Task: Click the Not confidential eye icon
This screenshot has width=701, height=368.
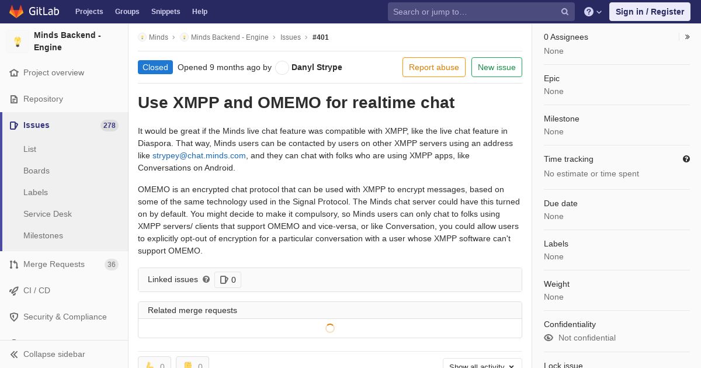Action: click(549, 338)
